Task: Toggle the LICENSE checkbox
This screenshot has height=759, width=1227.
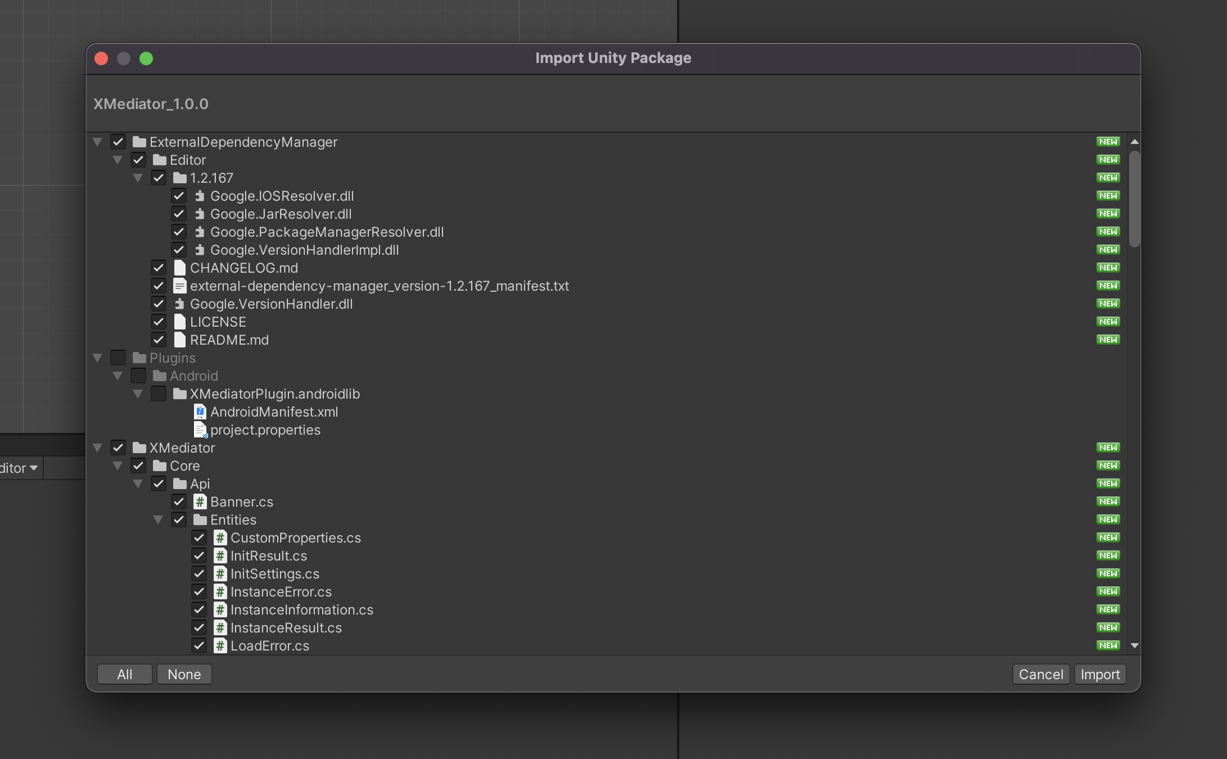Action: pos(159,322)
